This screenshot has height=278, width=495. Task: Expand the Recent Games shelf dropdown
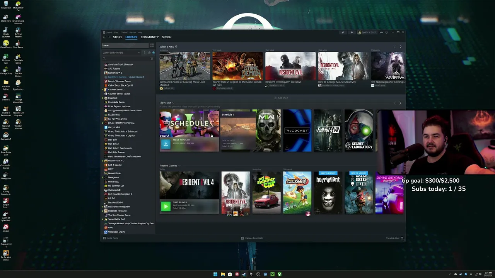[179, 166]
